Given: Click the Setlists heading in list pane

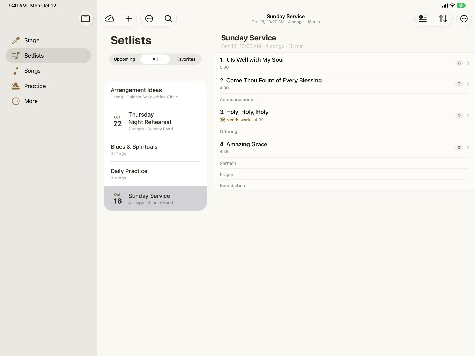Looking at the screenshot, I should (x=131, y=40).
